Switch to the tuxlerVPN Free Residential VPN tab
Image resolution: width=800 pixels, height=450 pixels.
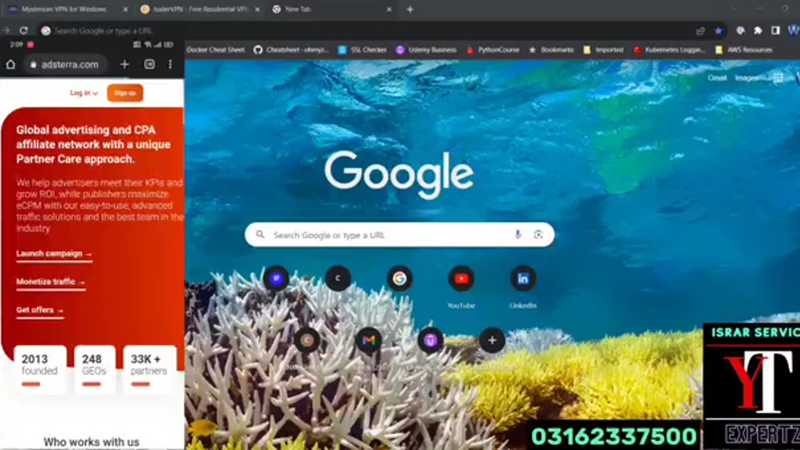(x=199, y=9)
